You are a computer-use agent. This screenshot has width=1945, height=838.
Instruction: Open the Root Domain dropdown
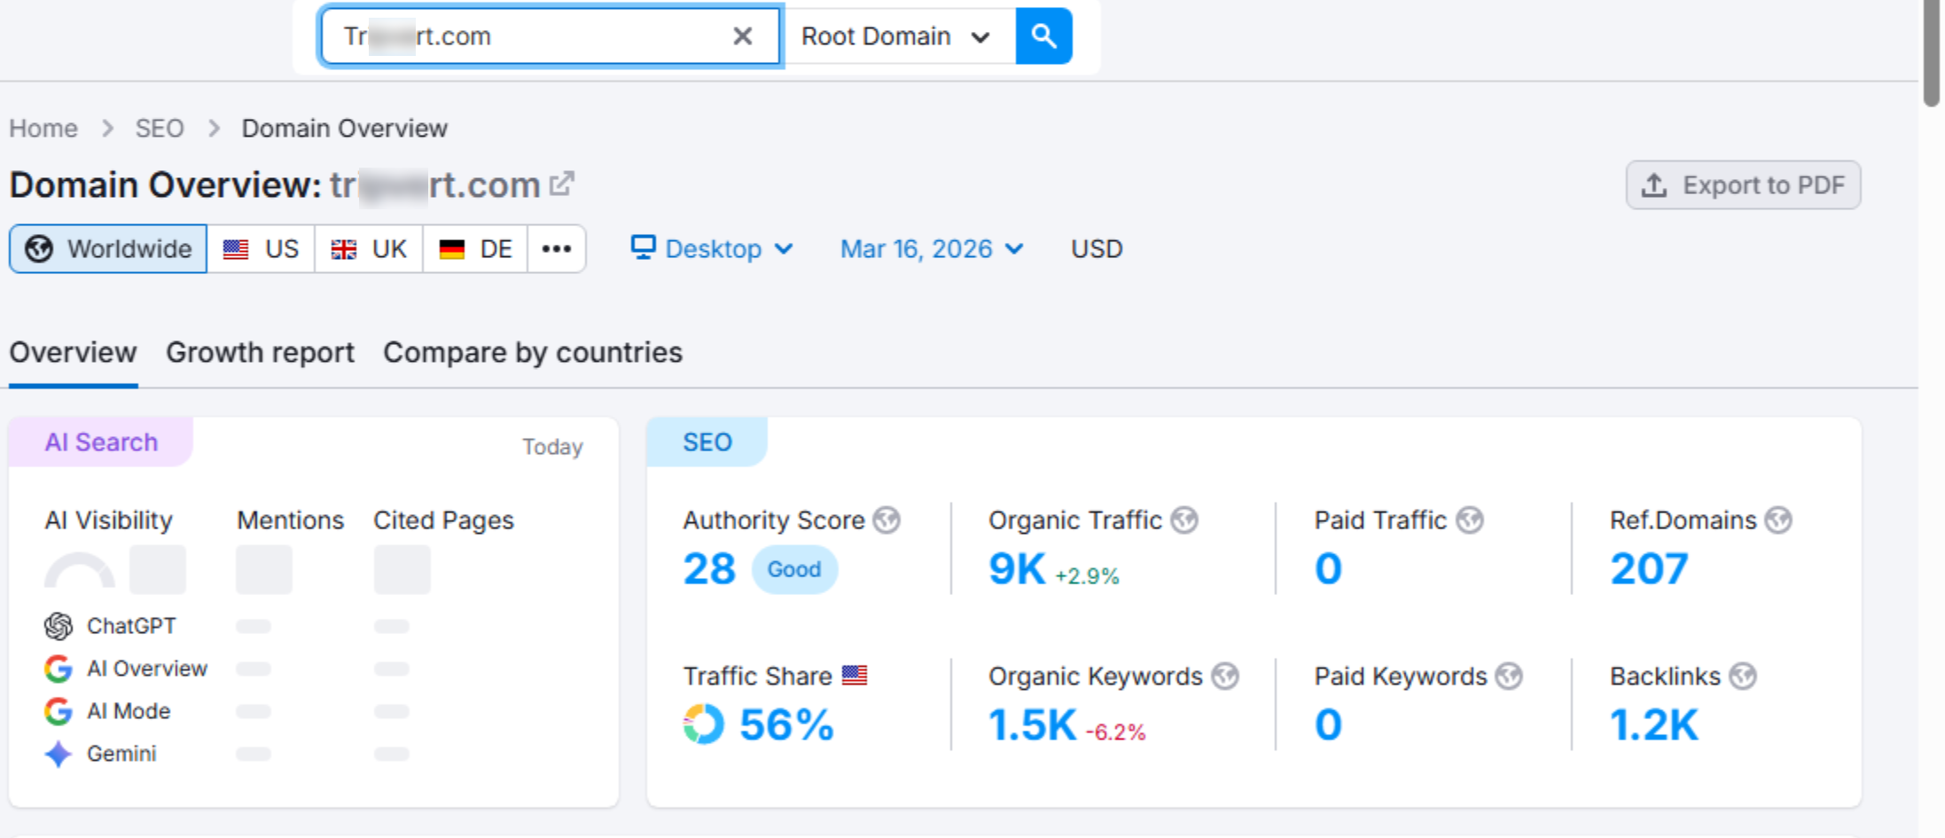[x=896, y=35]
